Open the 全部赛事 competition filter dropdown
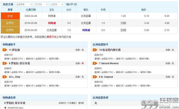 click(24, 4)
